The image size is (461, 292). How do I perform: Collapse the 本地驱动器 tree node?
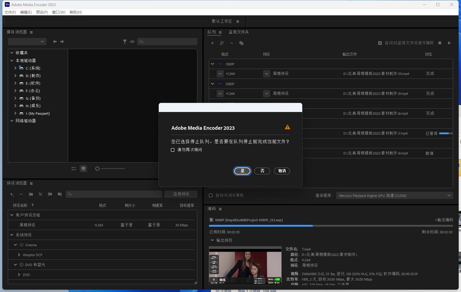point(12,61)
